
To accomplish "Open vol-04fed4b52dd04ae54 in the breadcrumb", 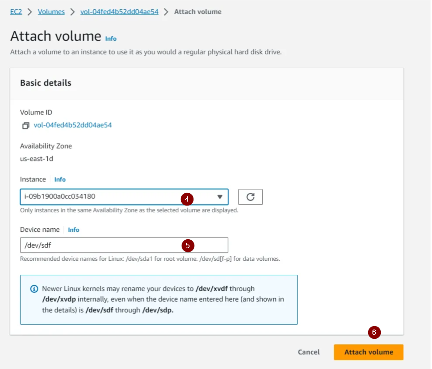I will tap(119, 12).
